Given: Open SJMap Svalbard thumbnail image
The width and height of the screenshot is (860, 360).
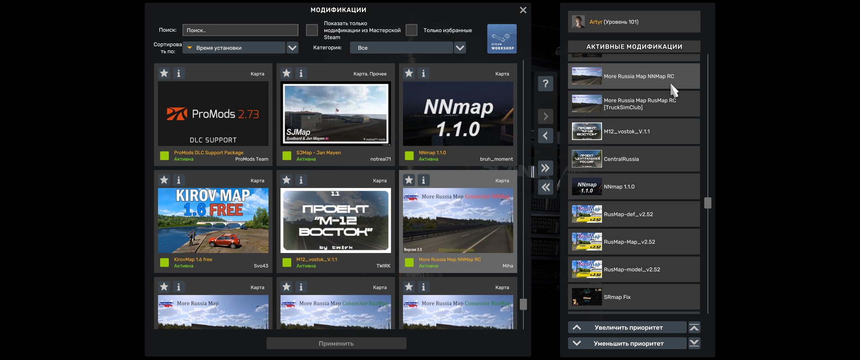Looking at the screenshot, I should (335, 114).
